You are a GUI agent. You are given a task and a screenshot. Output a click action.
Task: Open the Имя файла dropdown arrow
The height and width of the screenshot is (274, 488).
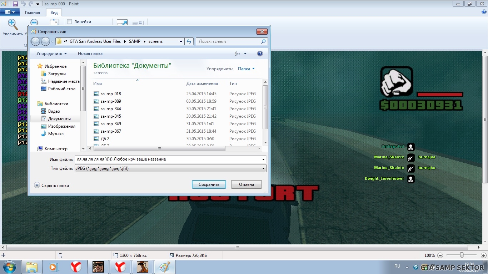click(x=264, y=159)
